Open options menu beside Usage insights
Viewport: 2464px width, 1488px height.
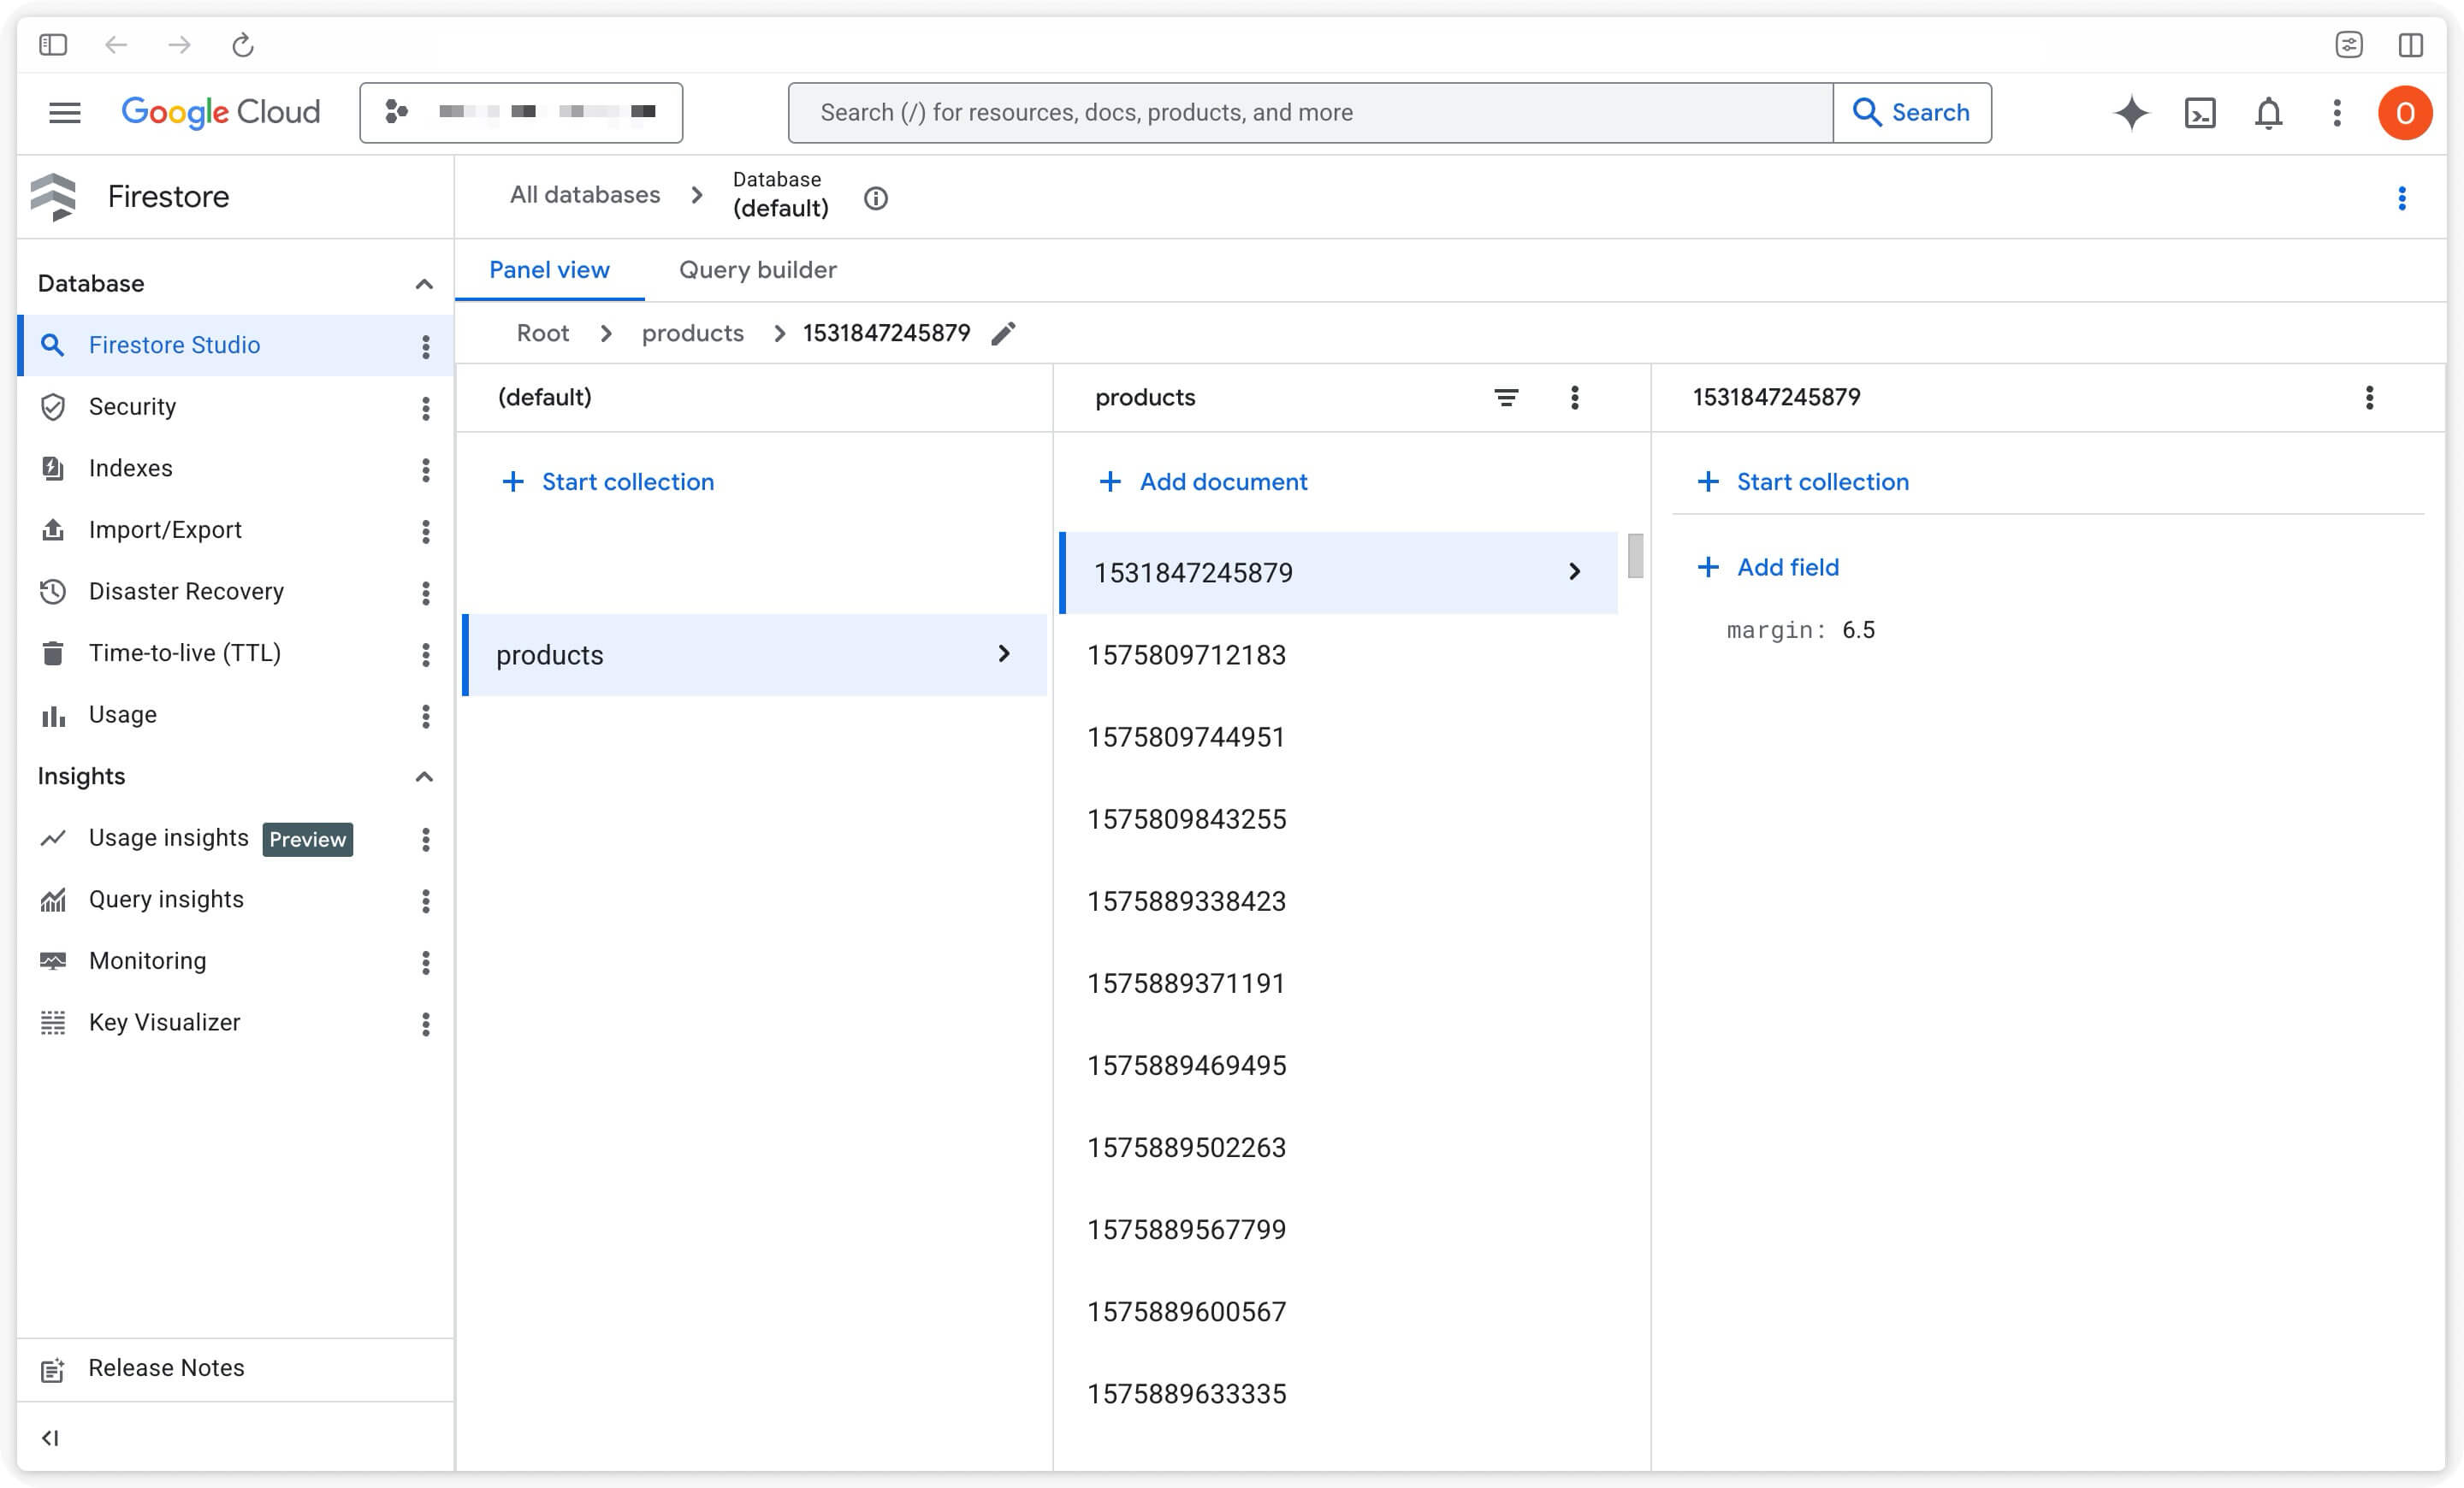coord(426,840)
